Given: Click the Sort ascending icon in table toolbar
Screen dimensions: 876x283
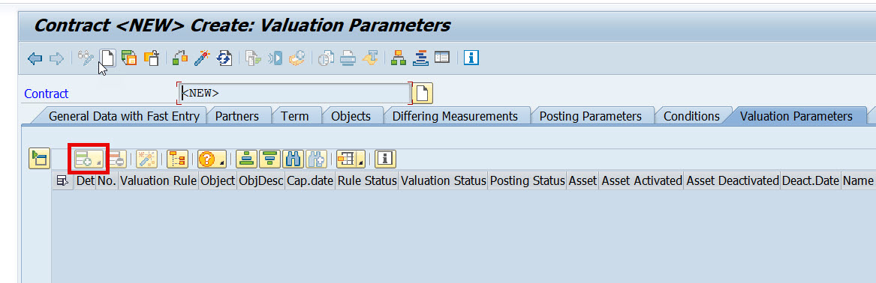Looking at the screenshot, I should coord(246,159).
